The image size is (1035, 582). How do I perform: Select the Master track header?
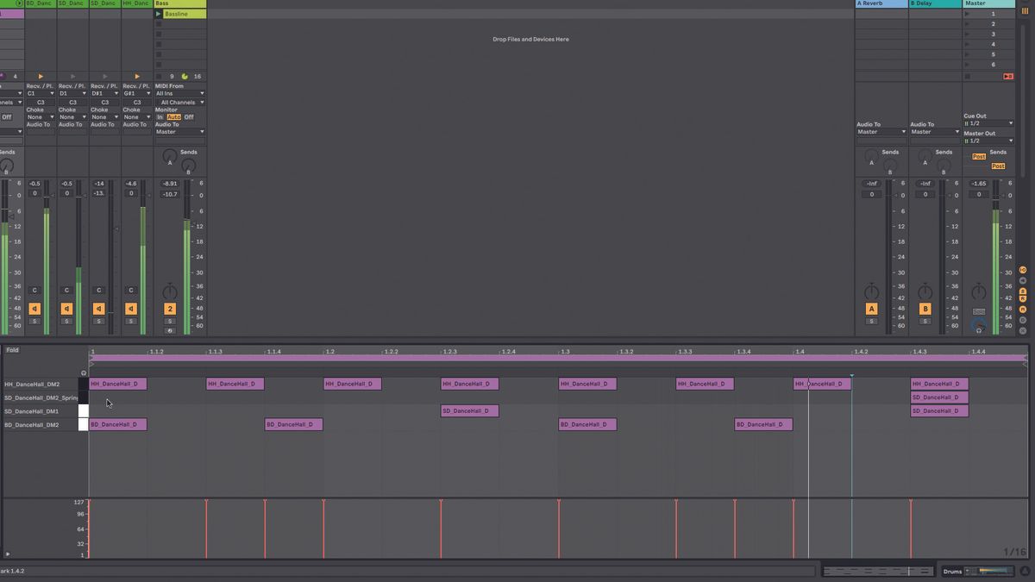coord(983,3)
